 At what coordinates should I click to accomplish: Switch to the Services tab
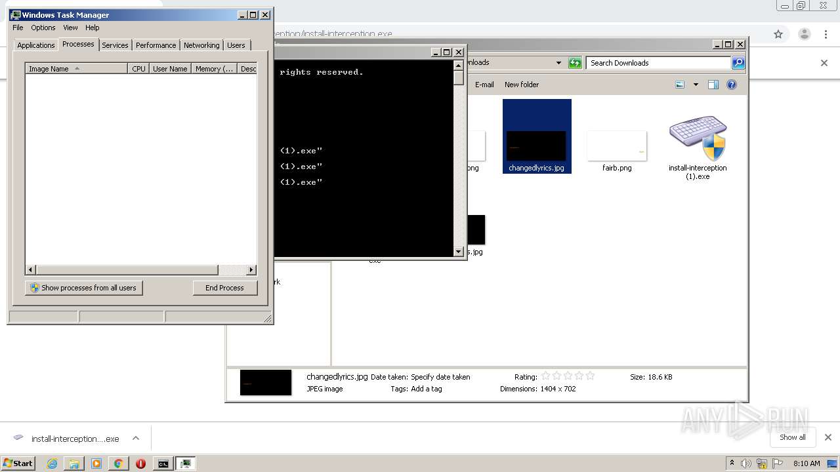click(x=115, y=45)
